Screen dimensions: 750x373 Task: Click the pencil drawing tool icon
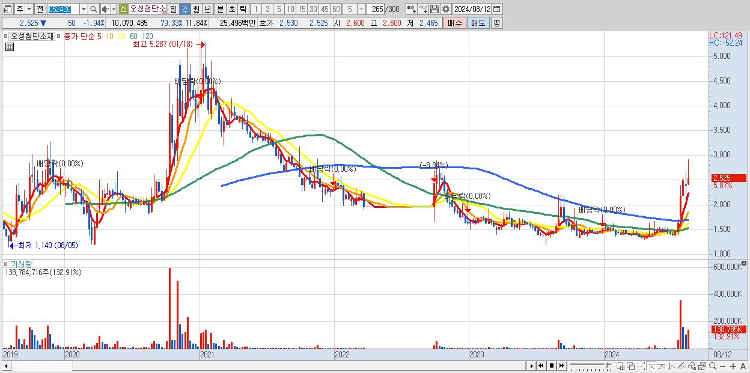(681, 366)
